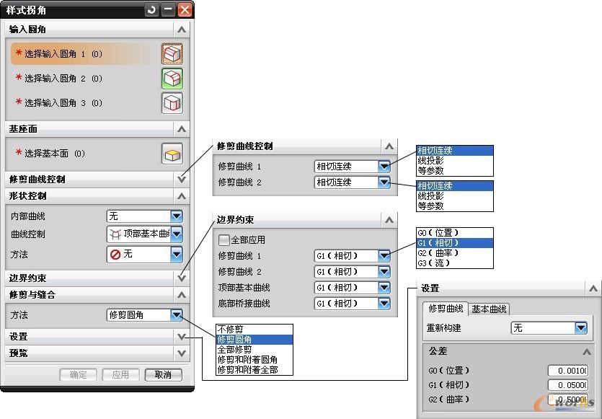The image size is (602, 419).
Task: Open the 底部桥接曲线 continuity dropdown
Action: [384, 304]
